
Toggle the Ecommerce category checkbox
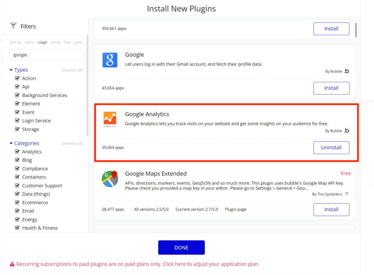(x=17, y=202)
